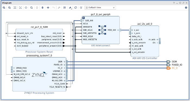190x101 pixels.
Task: Fit the whole diagram with Zoom Fit
Action: pos(15,8)
